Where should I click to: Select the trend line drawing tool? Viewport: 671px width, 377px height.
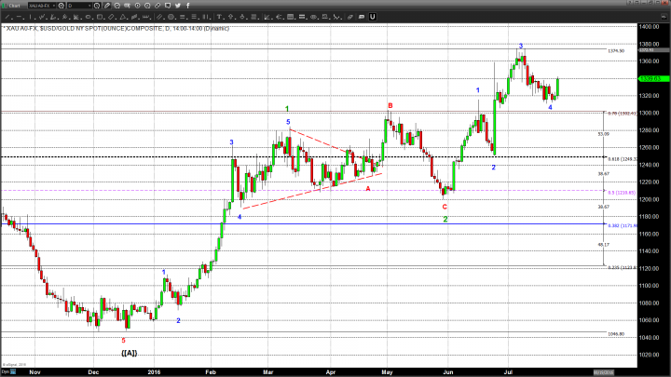pyautogui.click(x=7, y=17)
